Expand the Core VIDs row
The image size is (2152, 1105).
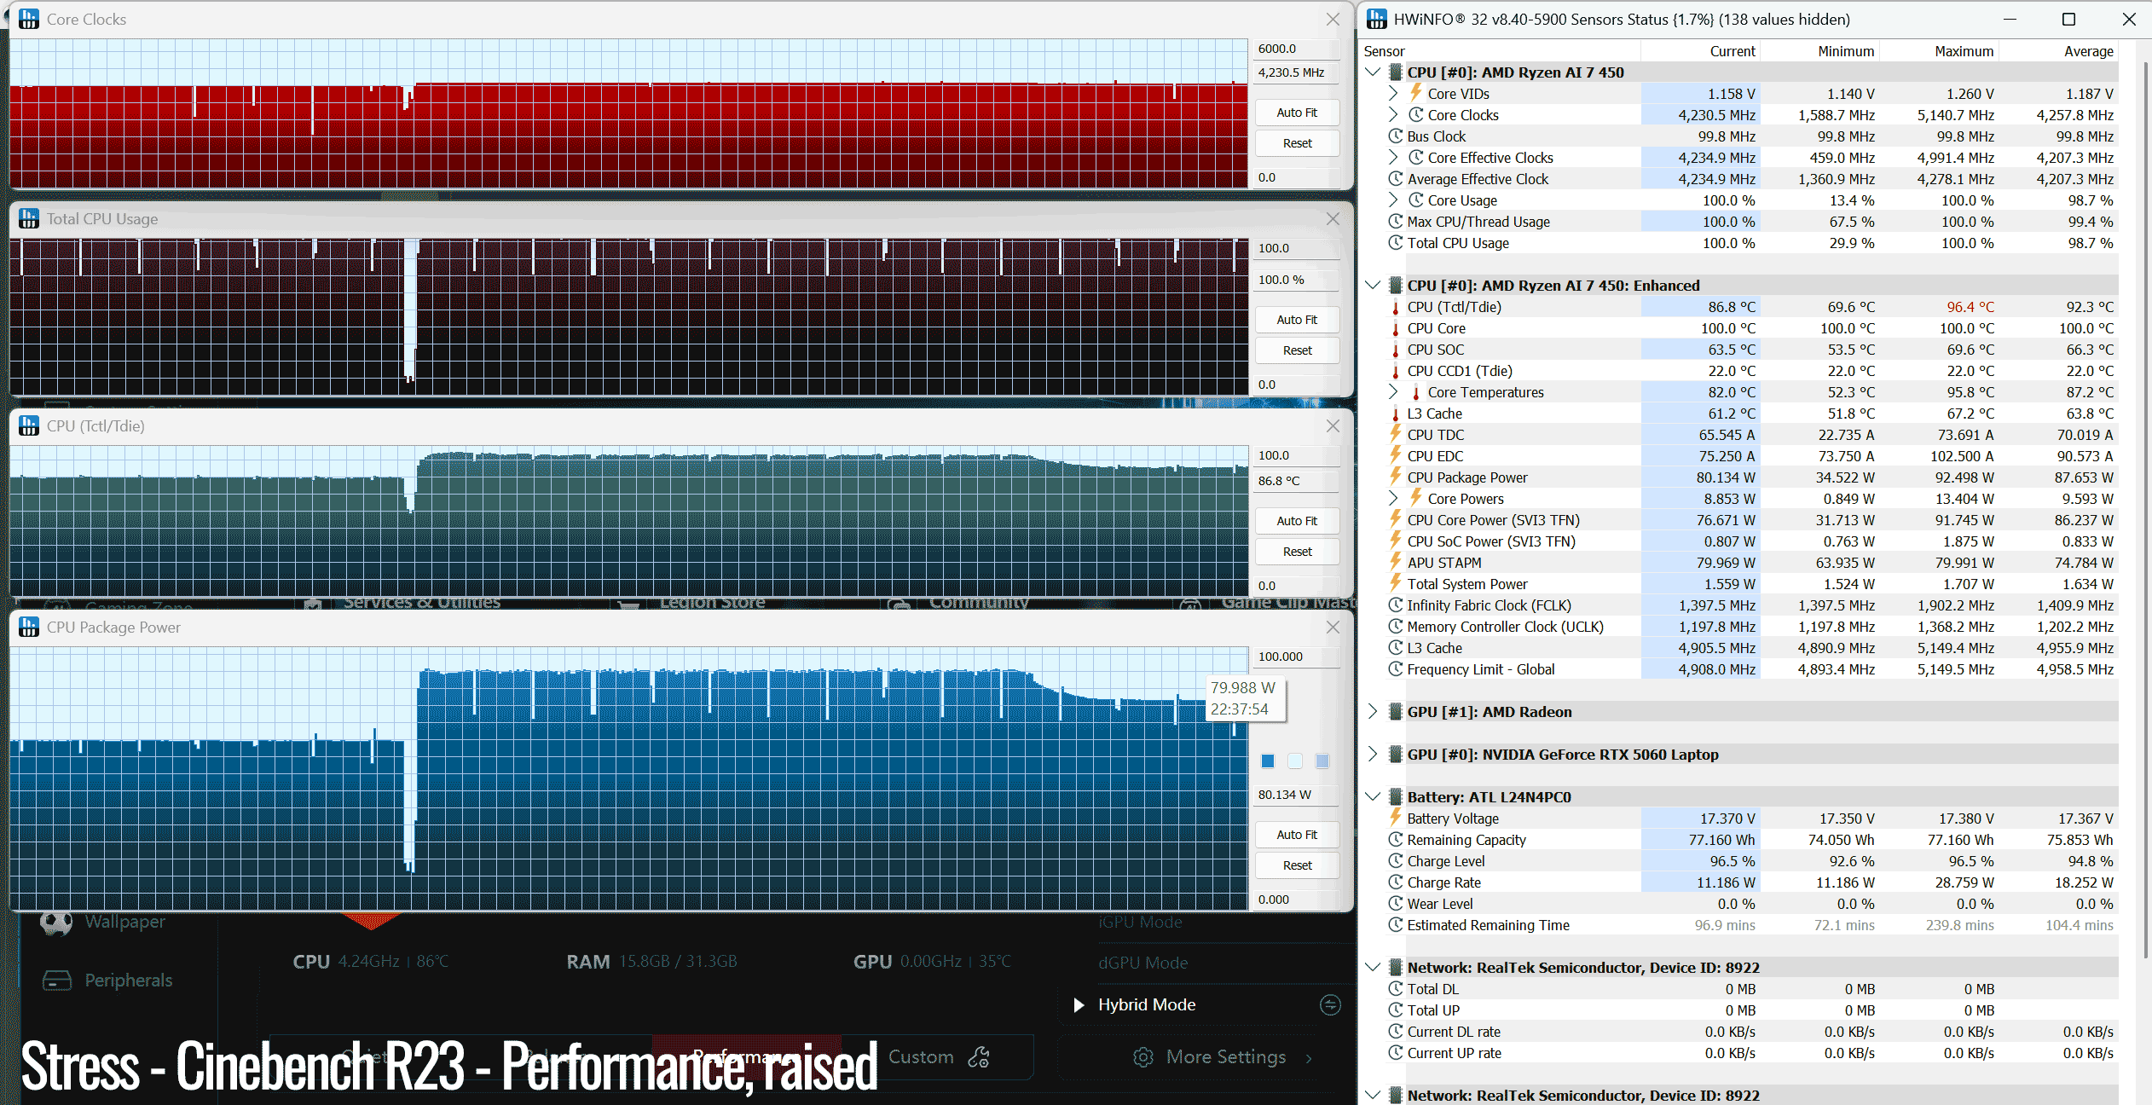[1393, 94]
